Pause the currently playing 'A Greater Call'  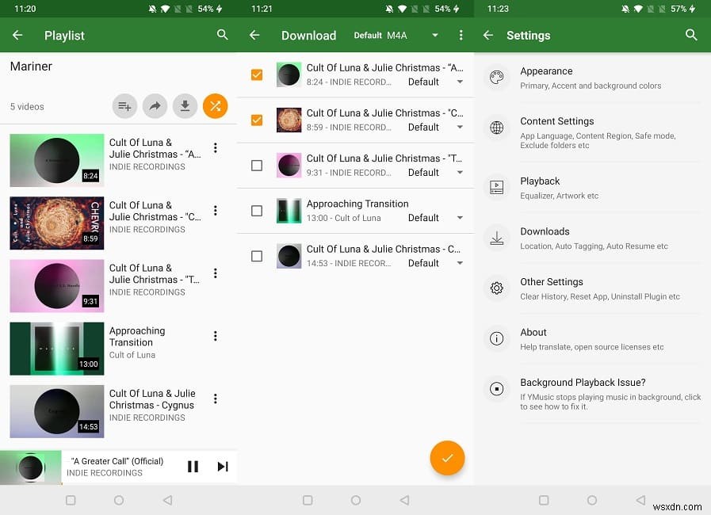click(193, 467)
